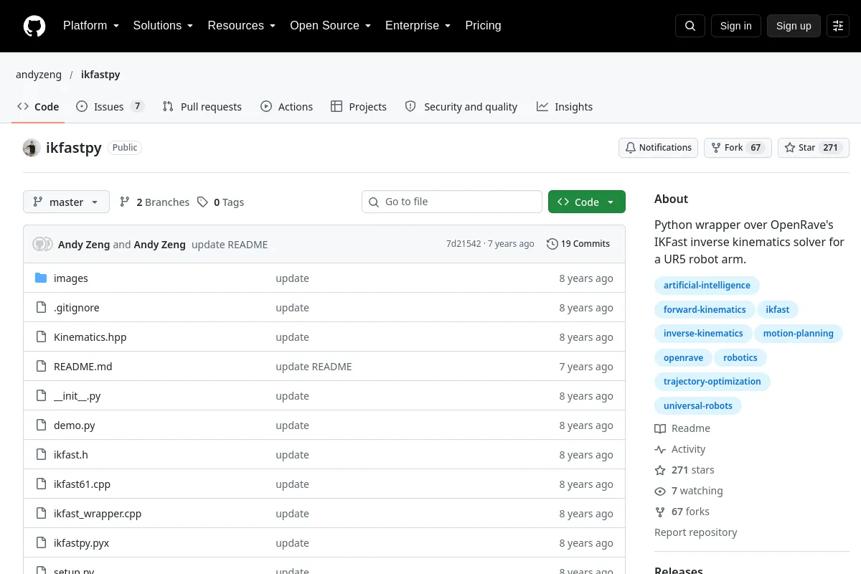Click the ikfastpy.pyx file icon
This screenshot has width=861, height=574.
[41, 543]
